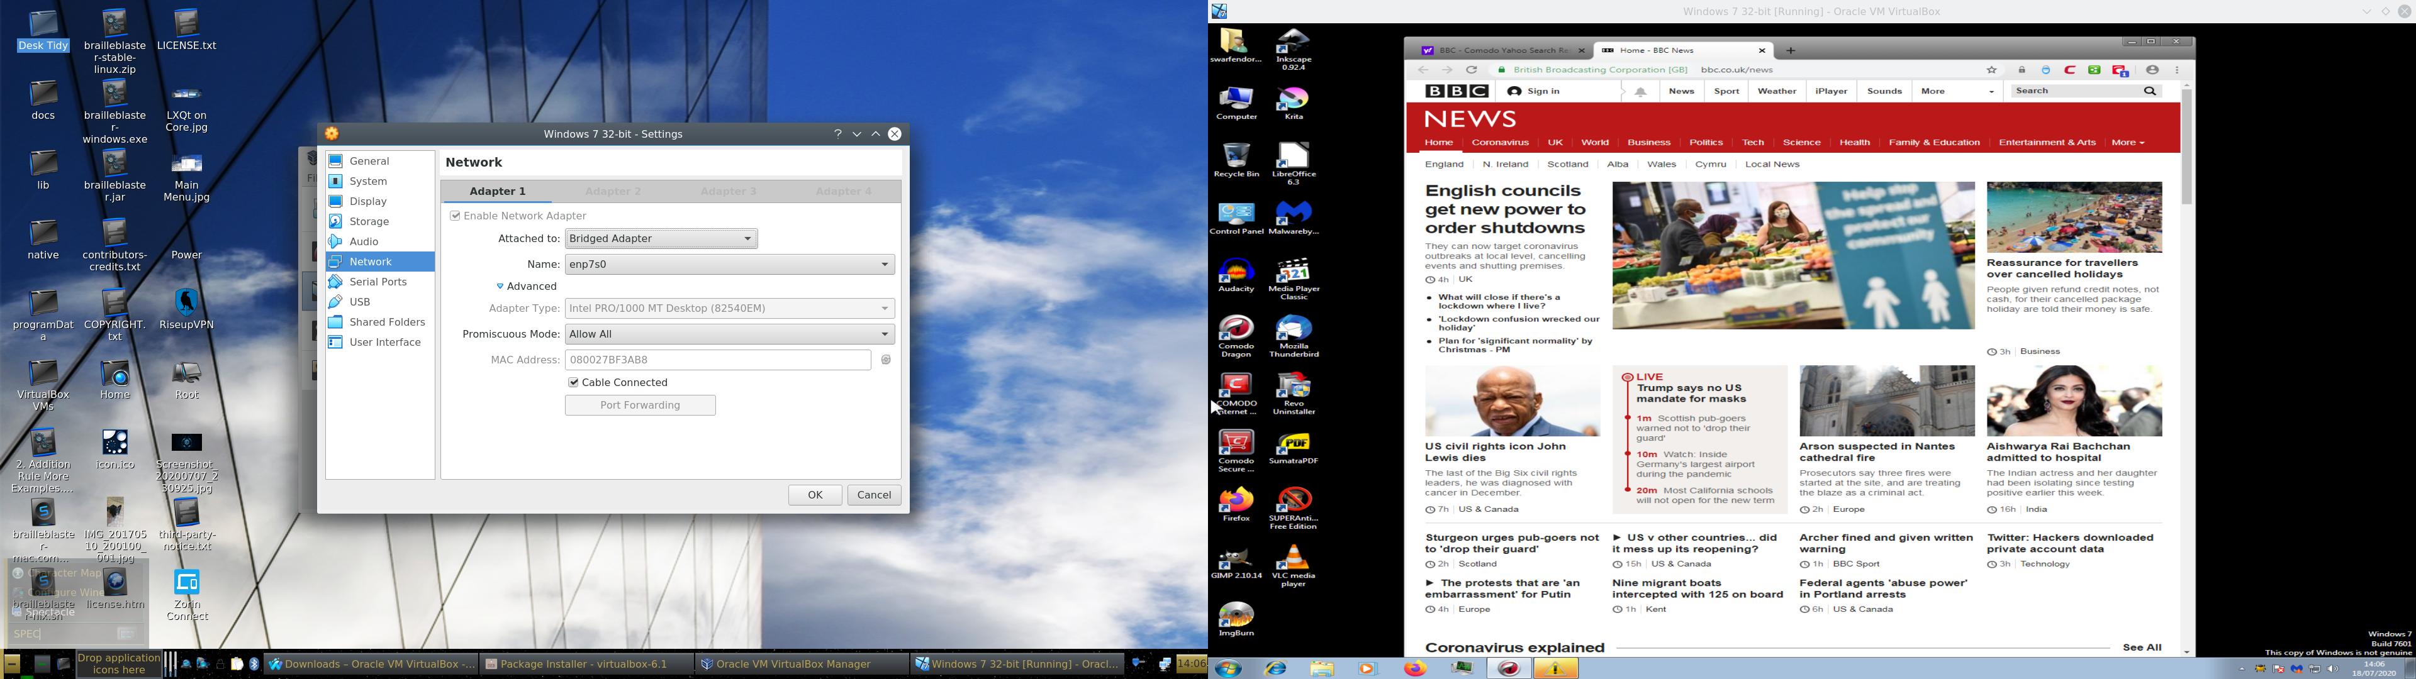Open Storage settings category icon

[x=336, y=221]
